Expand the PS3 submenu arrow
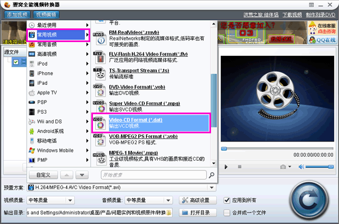339x224 pixels. 87,112
